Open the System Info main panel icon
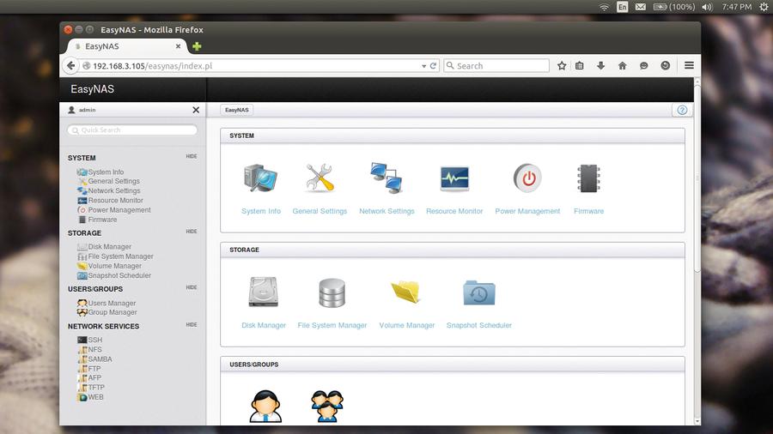The height and width of the screenshot is (434, 773). [x=261, y=178]
